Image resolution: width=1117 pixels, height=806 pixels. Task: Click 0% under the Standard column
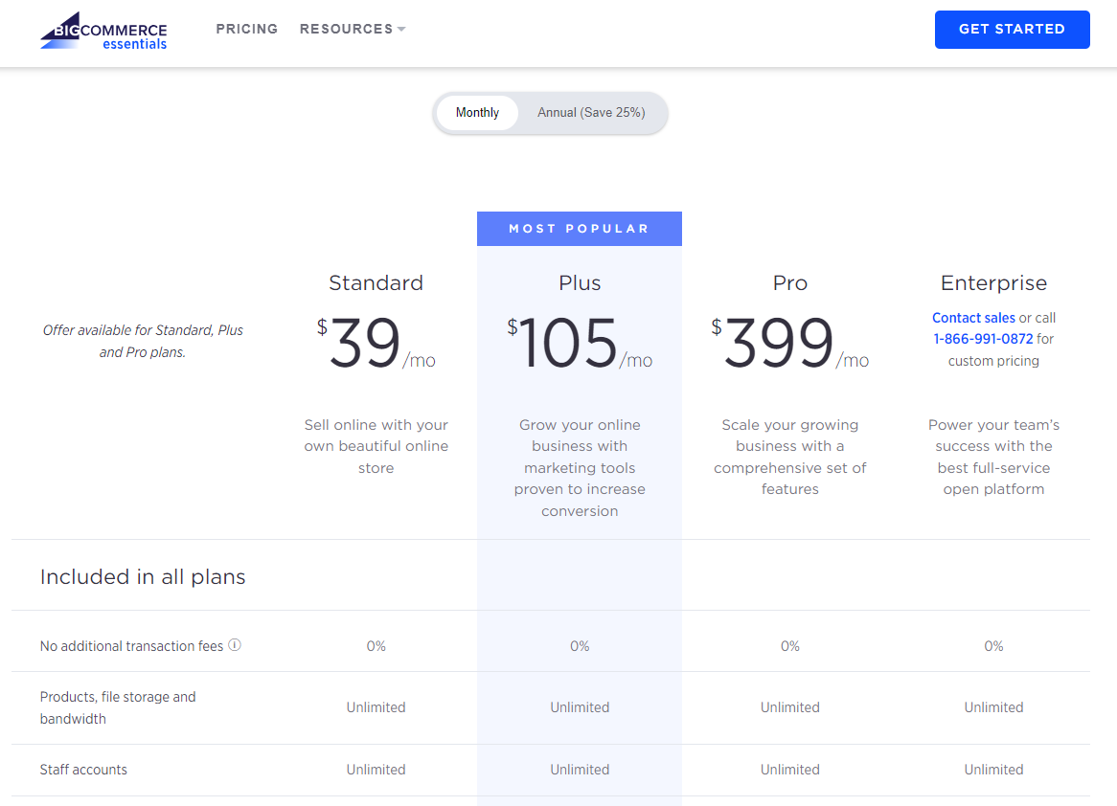[376, 646]
